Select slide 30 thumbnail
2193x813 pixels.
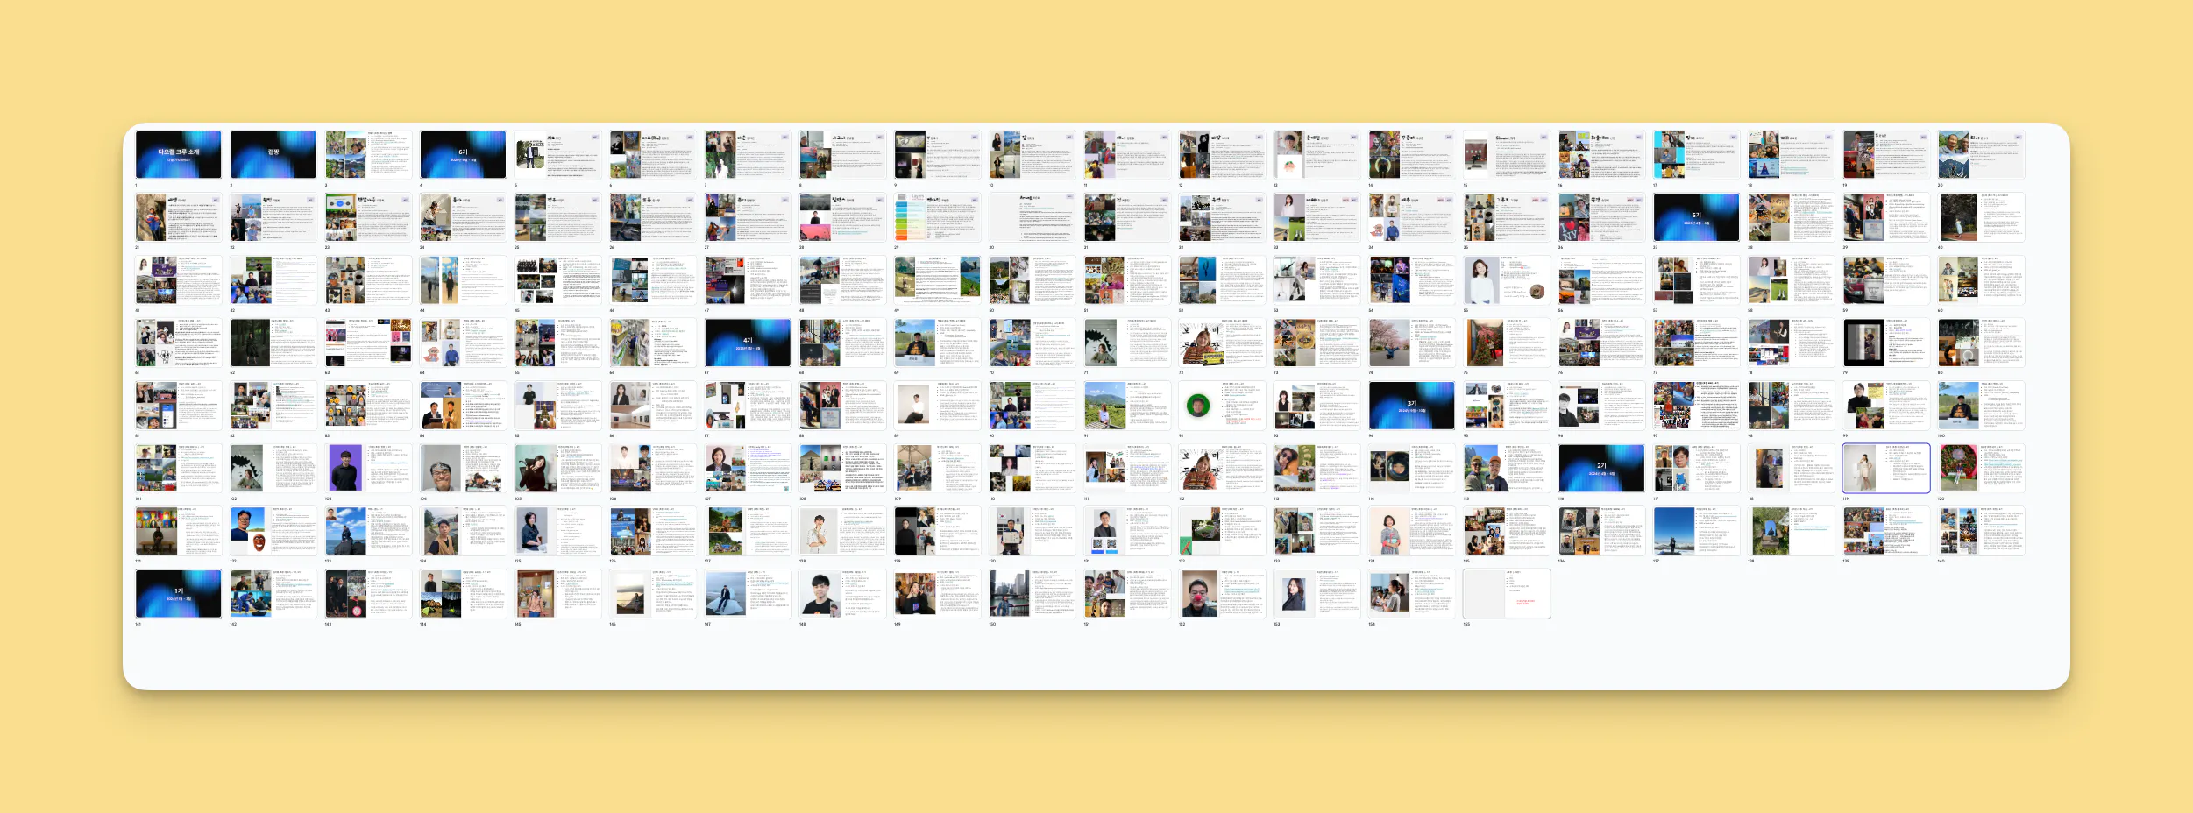[x=1032, y=217]
